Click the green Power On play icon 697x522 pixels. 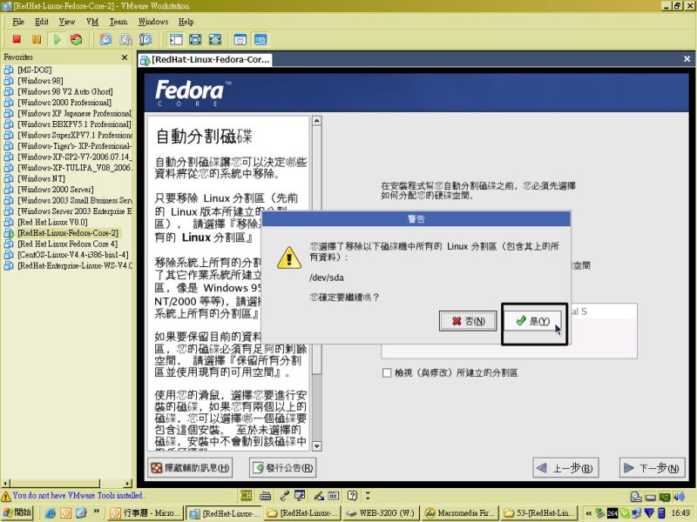(57, 39)
